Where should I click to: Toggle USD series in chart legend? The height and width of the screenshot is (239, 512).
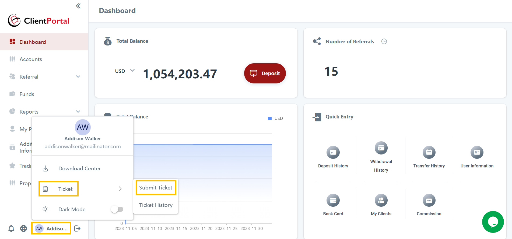(275, 118)
